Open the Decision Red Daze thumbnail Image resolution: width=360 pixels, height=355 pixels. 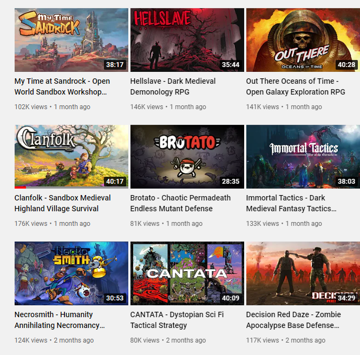tap(303, 273)
